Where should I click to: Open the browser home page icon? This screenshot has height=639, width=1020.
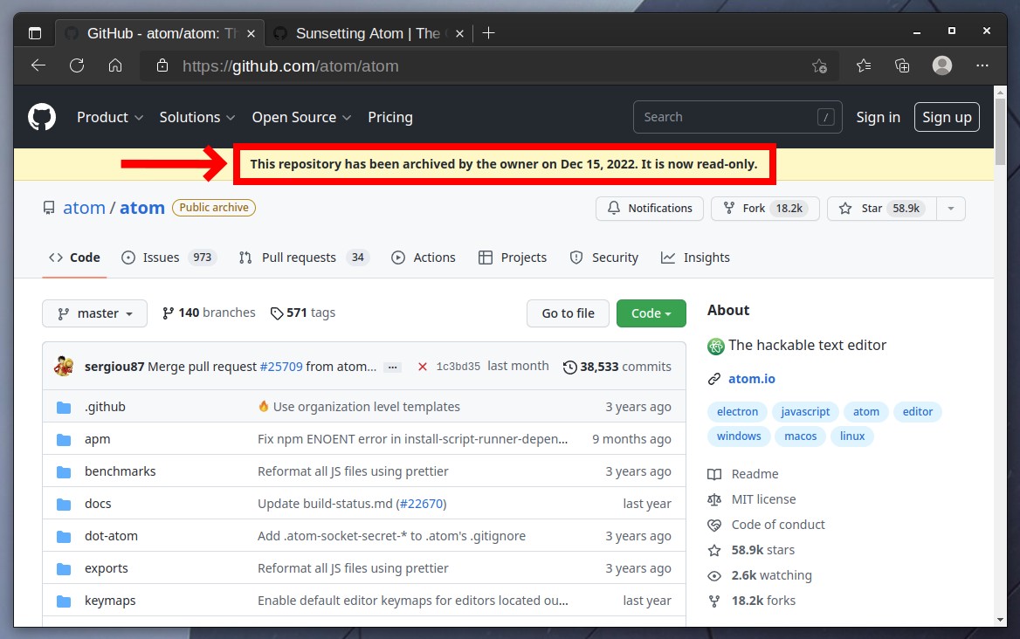115,65
